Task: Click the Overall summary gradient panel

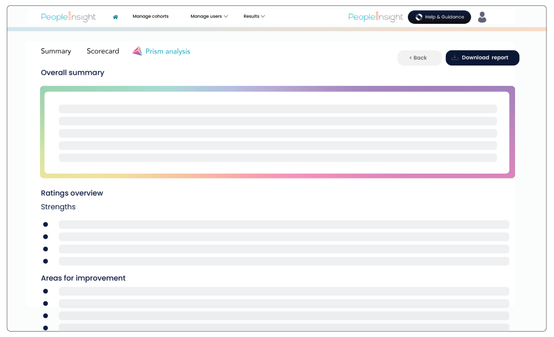Action: point(278,132)
